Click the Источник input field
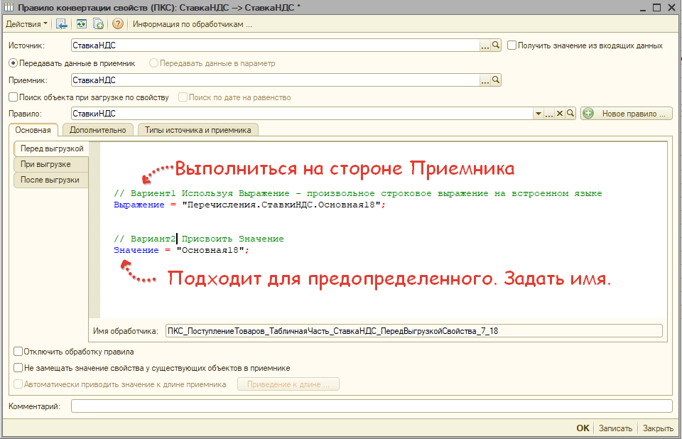This screenshot has height=439, width=682. pyautogui.click(x=275, y=45)
